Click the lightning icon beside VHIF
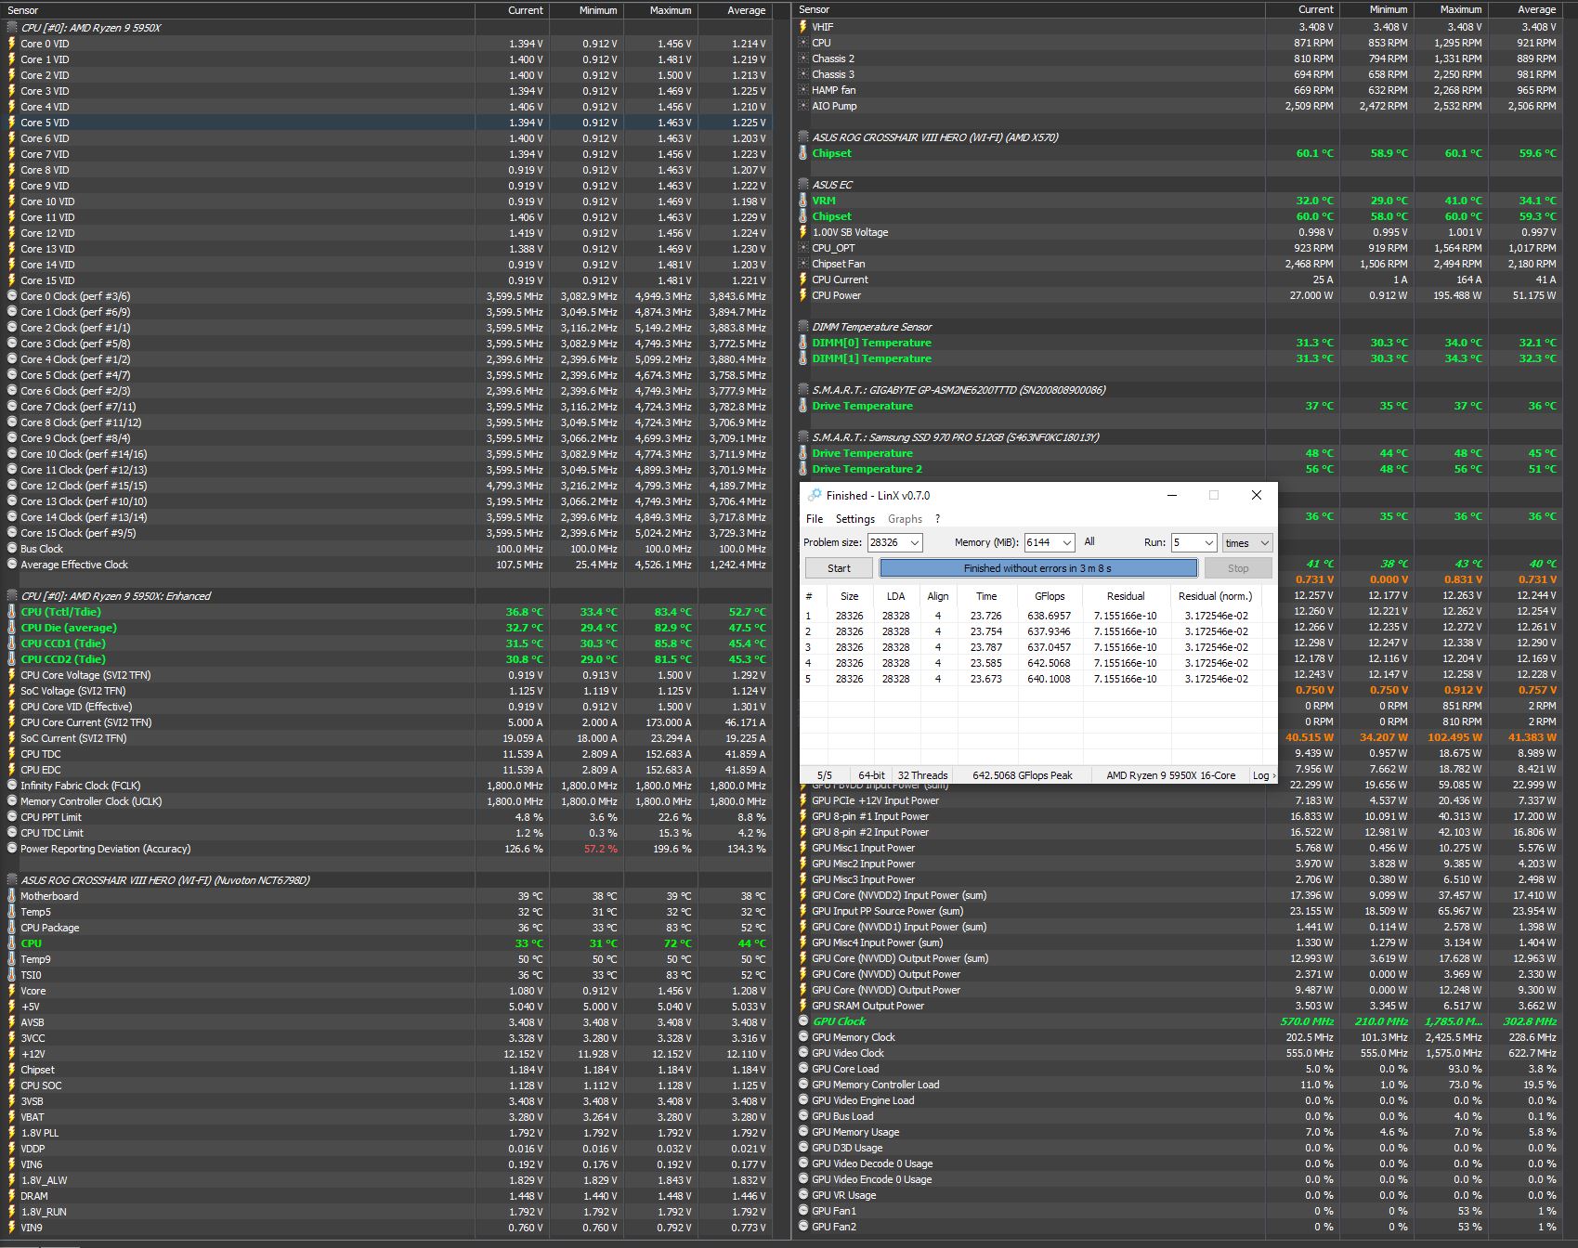The image size is (1578, 1248). (803, 27)
